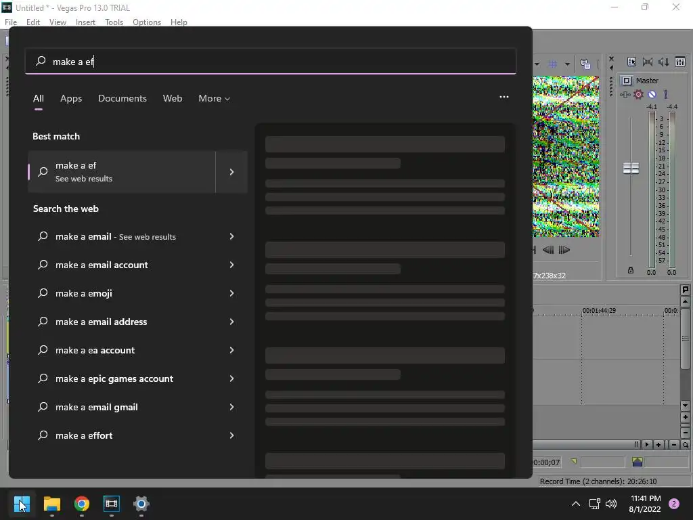The width and height of the screenshot is (693, 520).
Task: Open Google Chrome from taskbar
Action: coord(82,504)
